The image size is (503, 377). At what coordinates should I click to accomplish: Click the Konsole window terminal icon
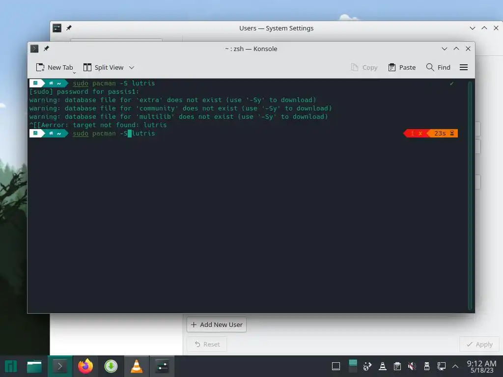34,49
